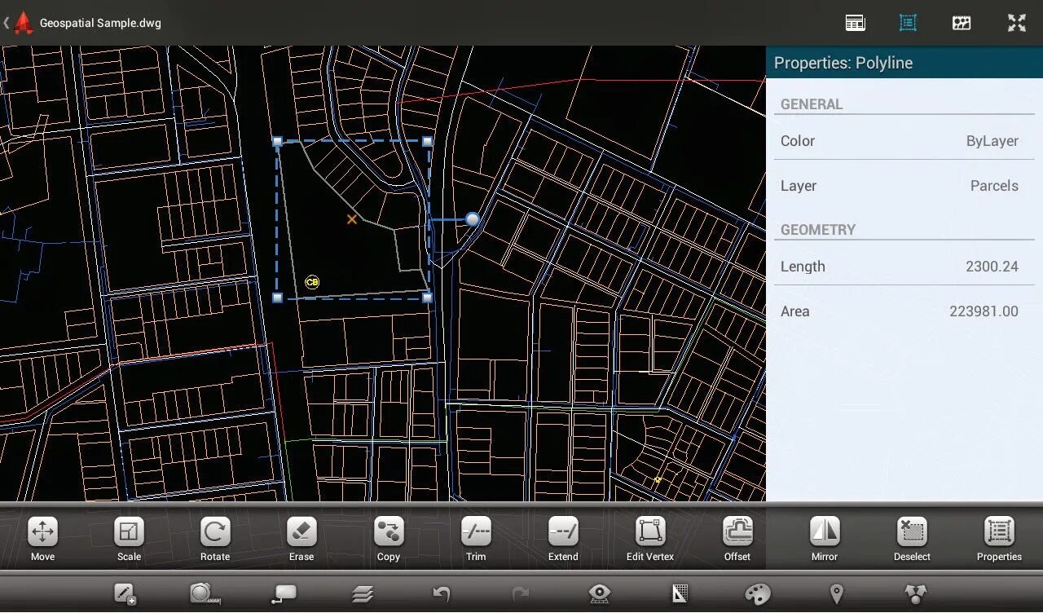The height and width of the screenshot is (613, 1043).
Task: Select the Area value 223981.00
Action: point(984,311)
